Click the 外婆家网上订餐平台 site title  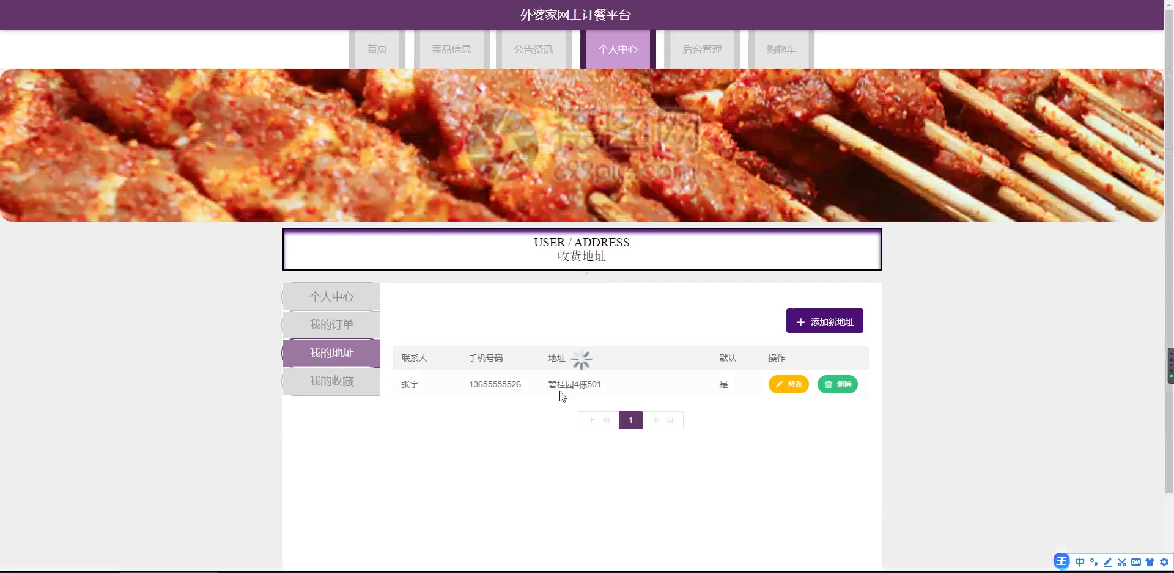(575, 15)
